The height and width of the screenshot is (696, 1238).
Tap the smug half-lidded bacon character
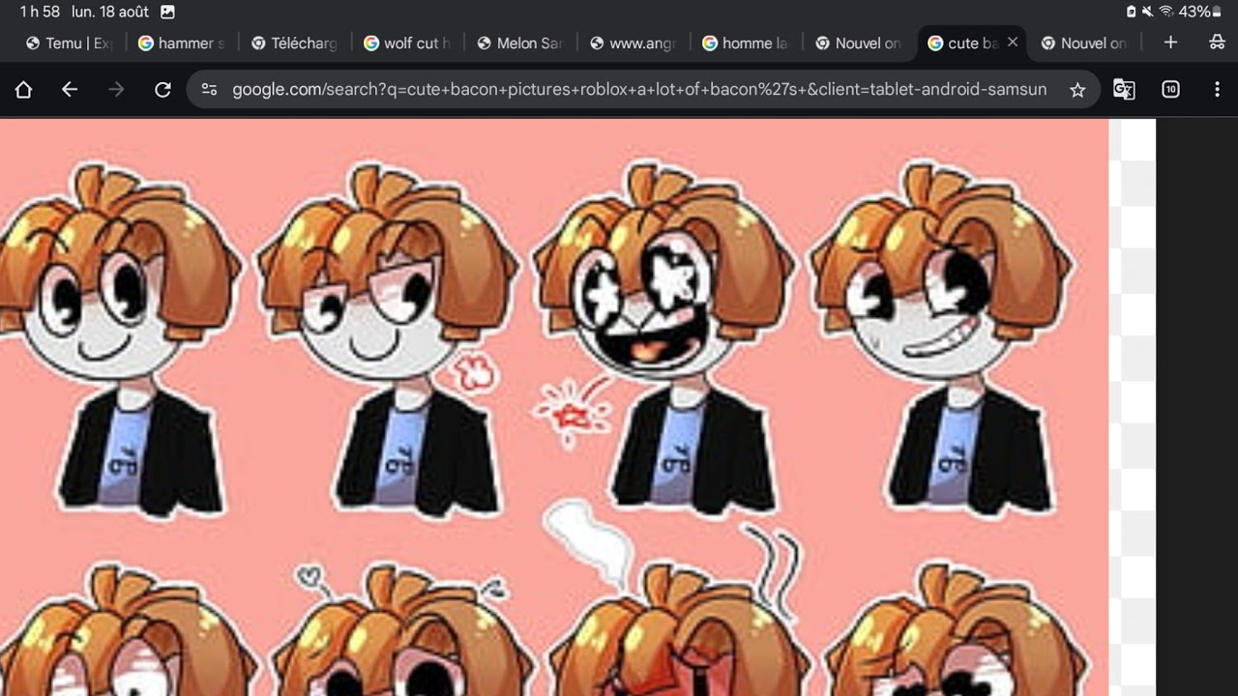click(388, 338)
